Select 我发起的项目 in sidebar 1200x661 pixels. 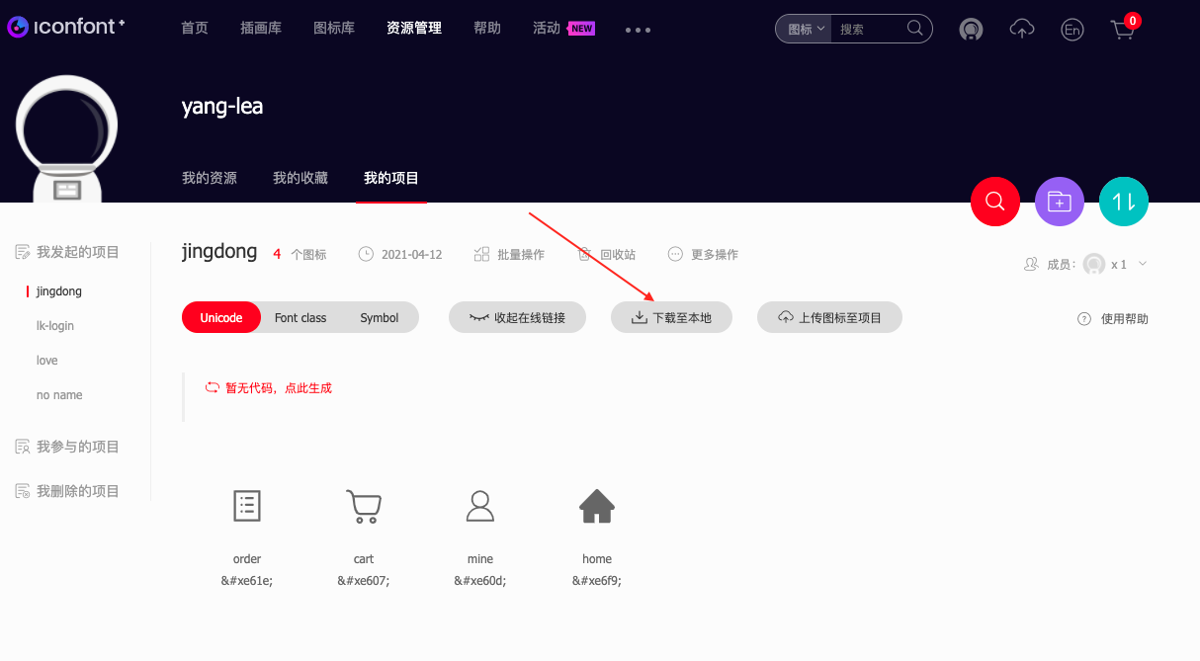(x=67, y=252)
